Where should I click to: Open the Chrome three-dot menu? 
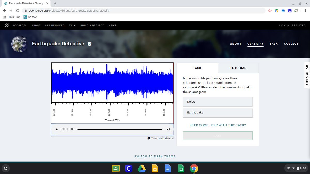(x=305, y=11)
